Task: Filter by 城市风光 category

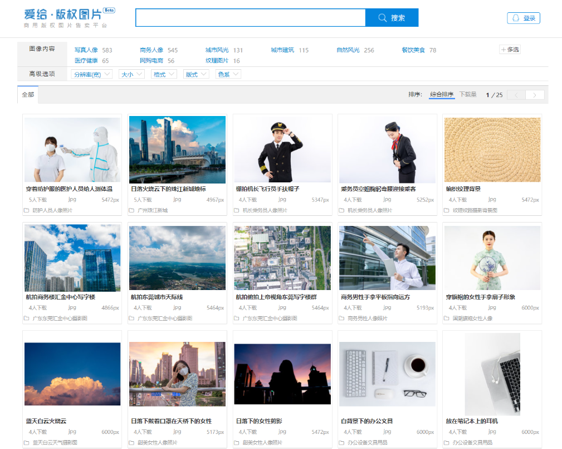Action: [217, 50]
